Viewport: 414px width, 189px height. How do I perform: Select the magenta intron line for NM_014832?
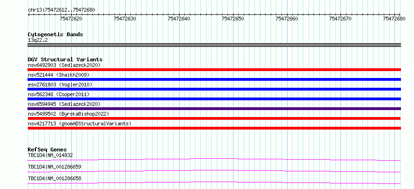click(x=214, y=159)
